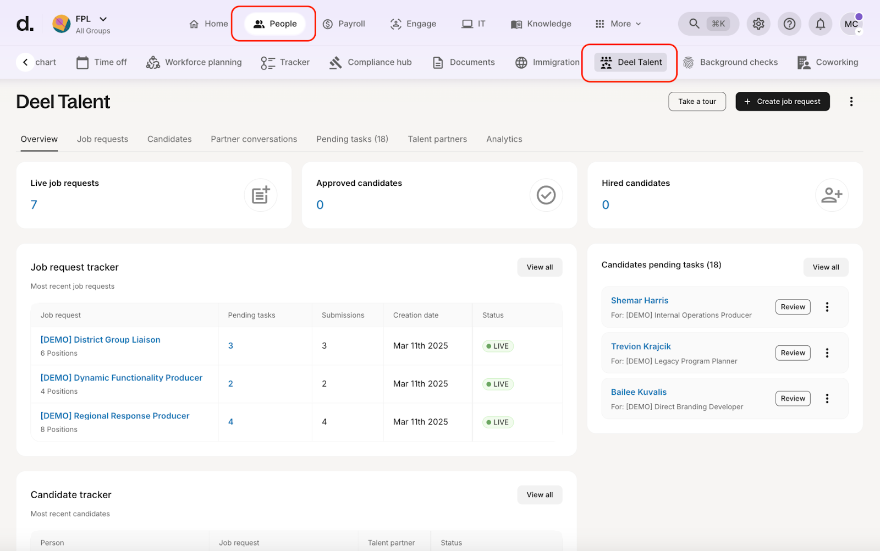Switch to the Job requests tab
This screenshot has height=551, width=880.
tap(102, 139)
